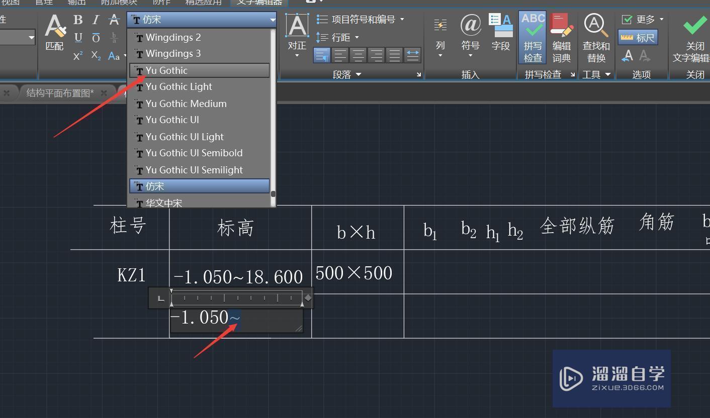This screenshot has width=710, height=418.
Task: Open the 文字编辑器 ribbon tab
Action: coord(259,3)
